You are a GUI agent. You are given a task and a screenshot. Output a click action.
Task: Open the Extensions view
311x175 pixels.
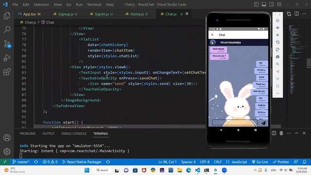click(x=7, y=71)
